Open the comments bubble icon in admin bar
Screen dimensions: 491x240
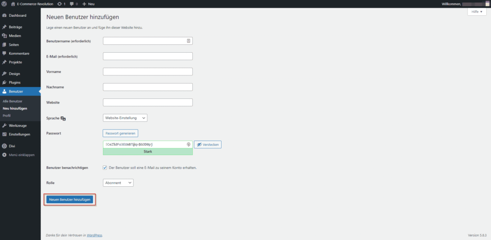[72, 4]
